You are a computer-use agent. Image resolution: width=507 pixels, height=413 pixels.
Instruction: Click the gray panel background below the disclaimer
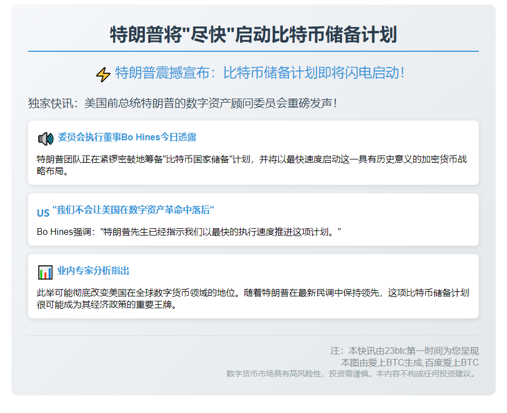click(169, 387)
